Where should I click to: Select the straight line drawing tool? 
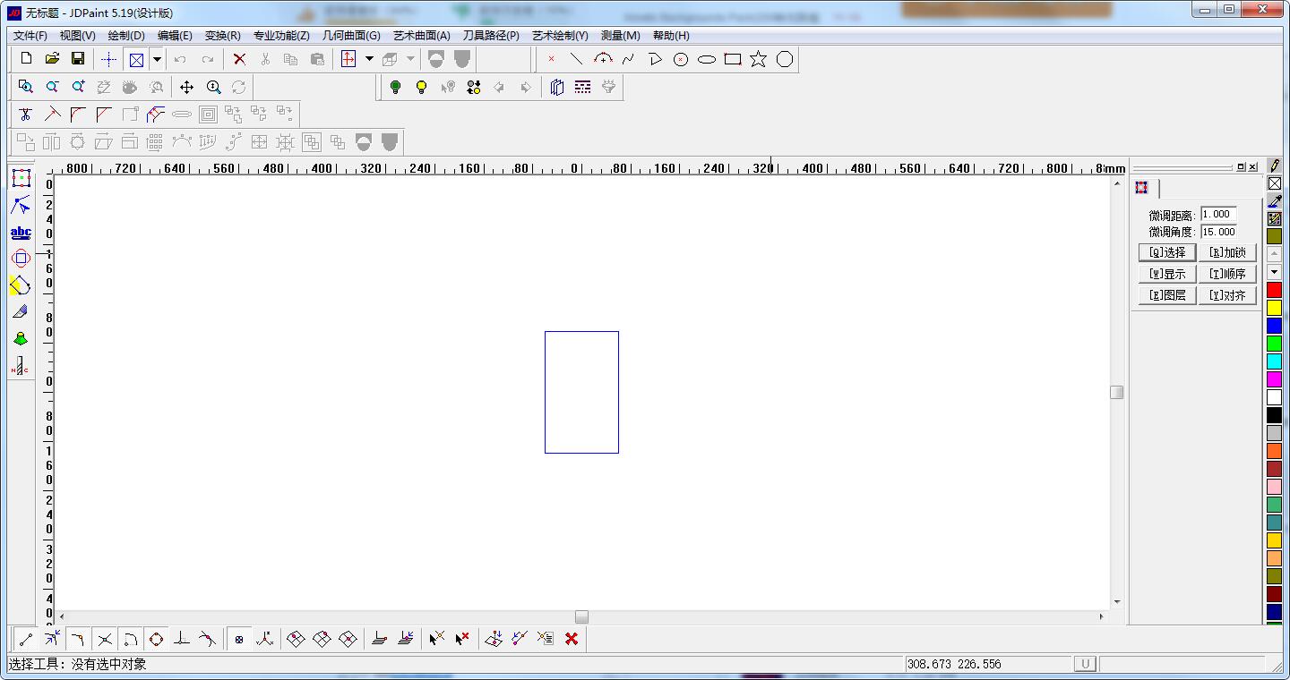[x=576, y=59]
